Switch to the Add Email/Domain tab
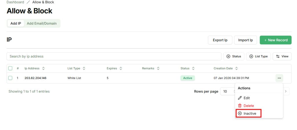This screenshot has width=297, height=130. [42, 23]
